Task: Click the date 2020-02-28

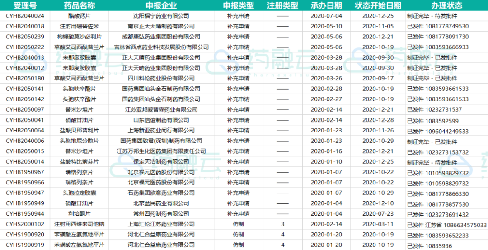Action: pos(326,89)
